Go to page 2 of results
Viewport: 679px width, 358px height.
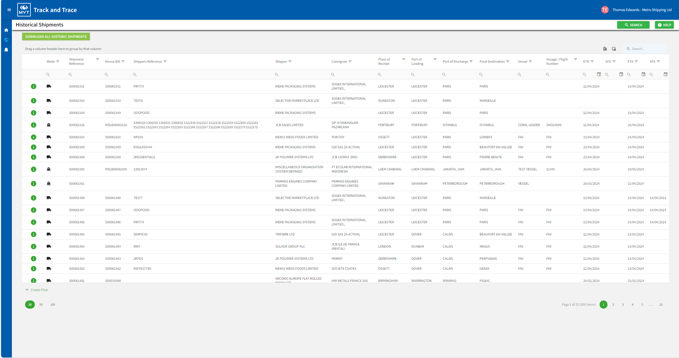613,305
